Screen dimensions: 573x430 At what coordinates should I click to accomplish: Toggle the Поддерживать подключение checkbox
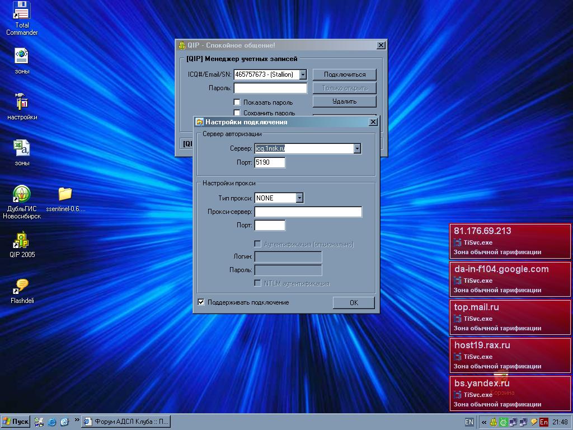click(201, 302)
